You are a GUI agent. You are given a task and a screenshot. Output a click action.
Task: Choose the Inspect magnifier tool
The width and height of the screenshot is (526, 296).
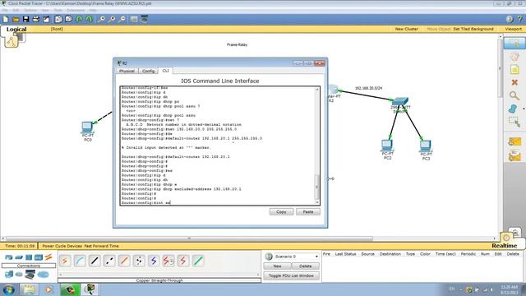(x=514, y=95)
